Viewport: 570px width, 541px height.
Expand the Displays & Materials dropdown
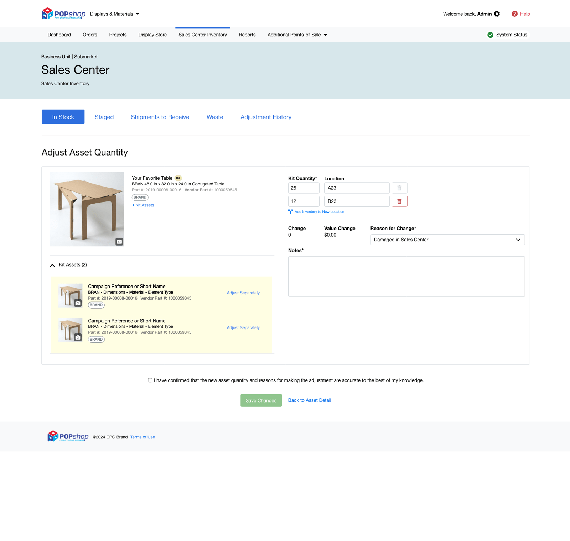115,14
